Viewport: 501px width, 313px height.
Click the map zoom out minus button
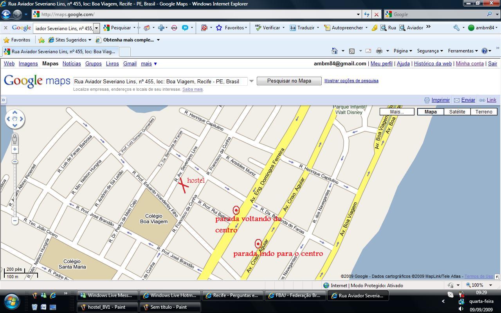point(15,221)
